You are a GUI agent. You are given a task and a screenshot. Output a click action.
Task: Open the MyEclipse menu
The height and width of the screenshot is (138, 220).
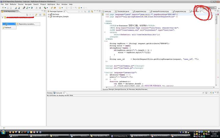coord(51,4)
